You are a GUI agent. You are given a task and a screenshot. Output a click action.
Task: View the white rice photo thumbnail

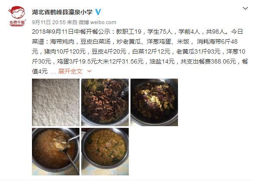point(56,102)
